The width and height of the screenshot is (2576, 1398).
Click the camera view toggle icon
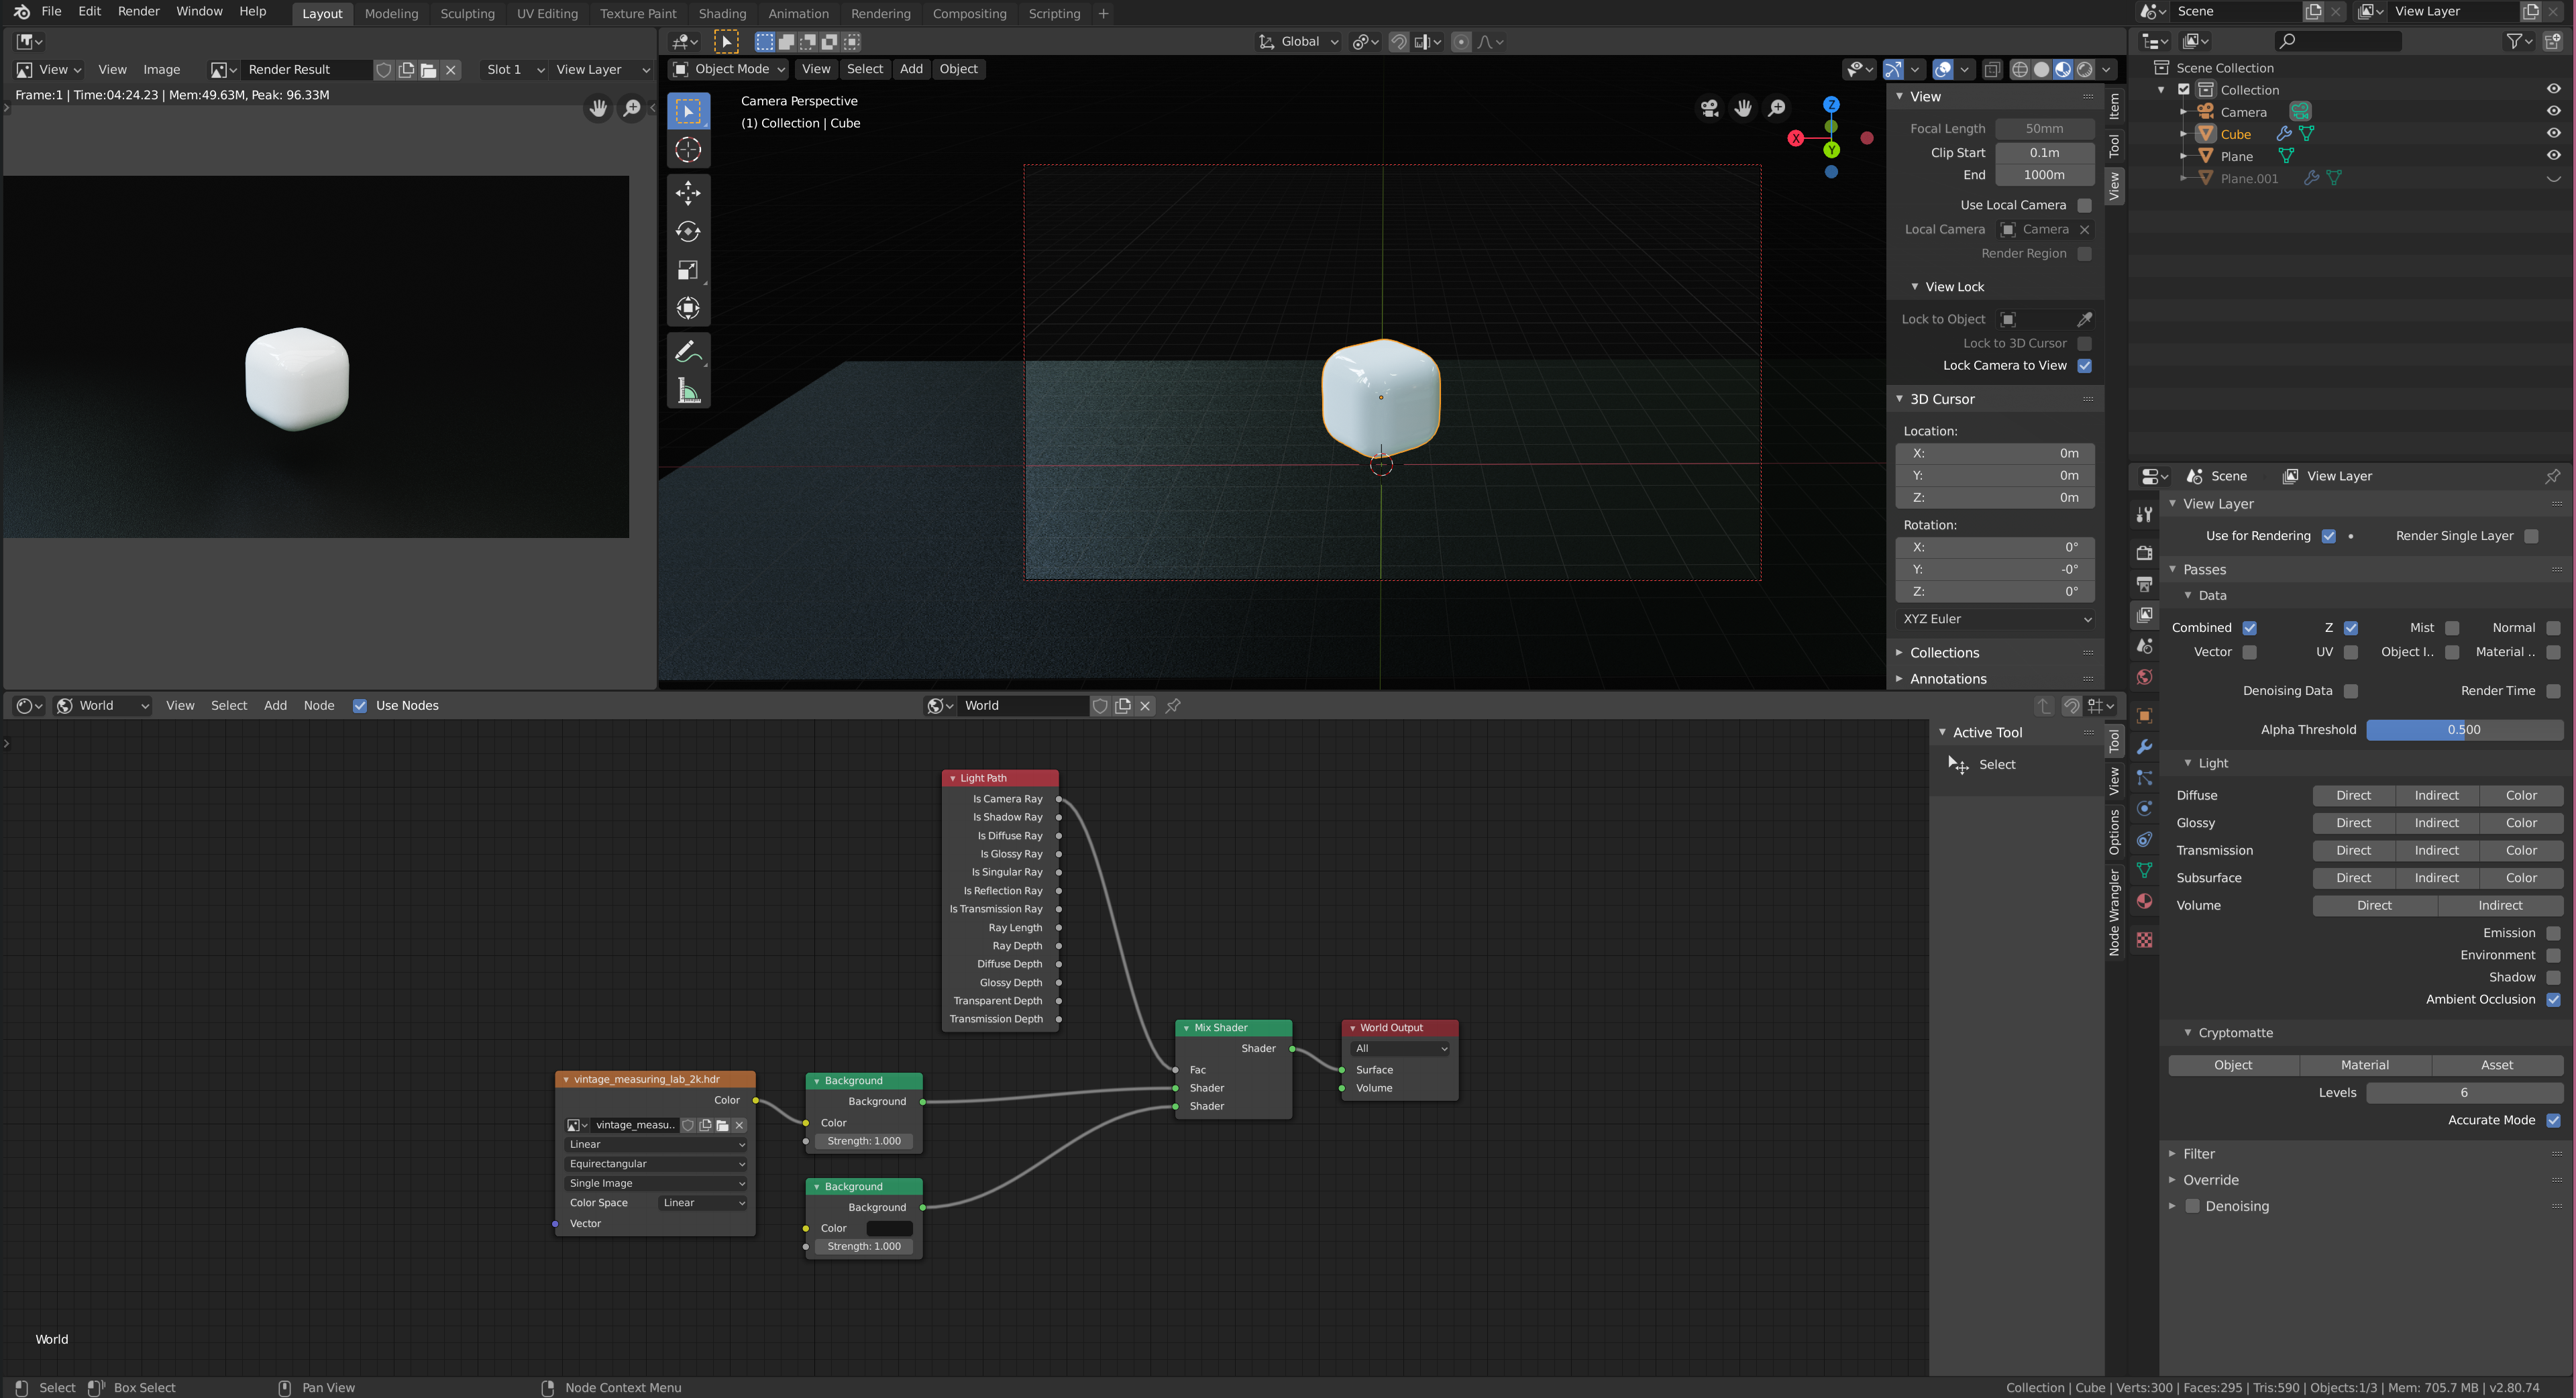pos(1709,108)
